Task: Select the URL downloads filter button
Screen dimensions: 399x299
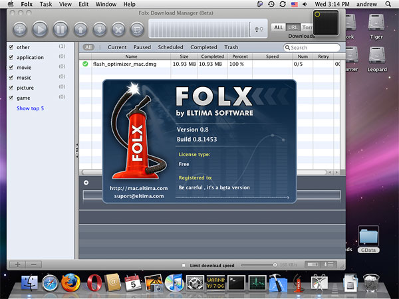Action: coord(293,27)
